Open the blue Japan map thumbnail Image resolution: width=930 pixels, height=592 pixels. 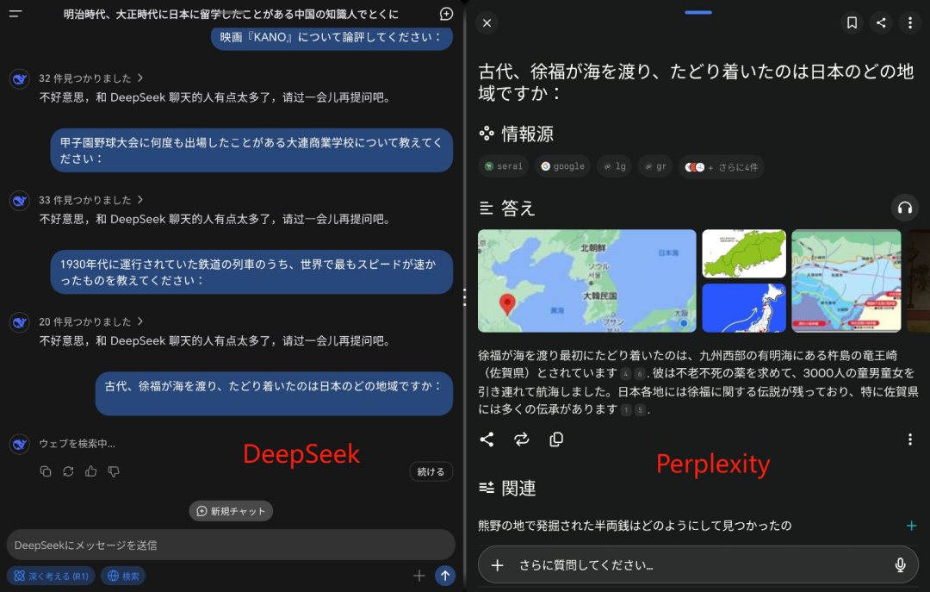pyautogui.click(x=744, y=308)
